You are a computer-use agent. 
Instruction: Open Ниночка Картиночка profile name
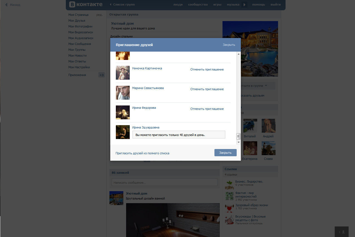147,68
